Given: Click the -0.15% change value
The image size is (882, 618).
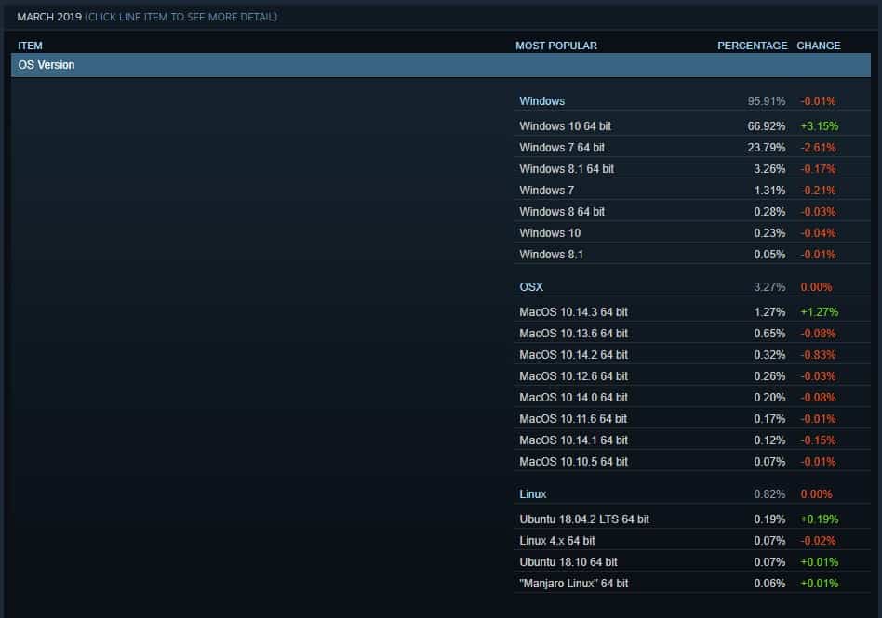Looking at the screenshot, I should pos(819,440).
